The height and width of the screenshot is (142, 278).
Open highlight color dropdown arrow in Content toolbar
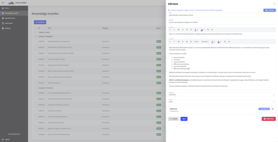click(221, 42)
